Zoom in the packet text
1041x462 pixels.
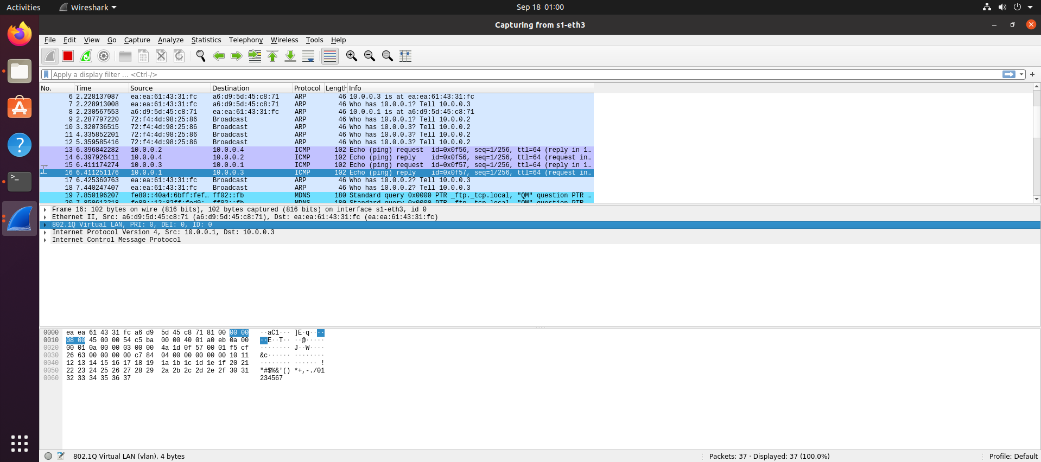352,56
